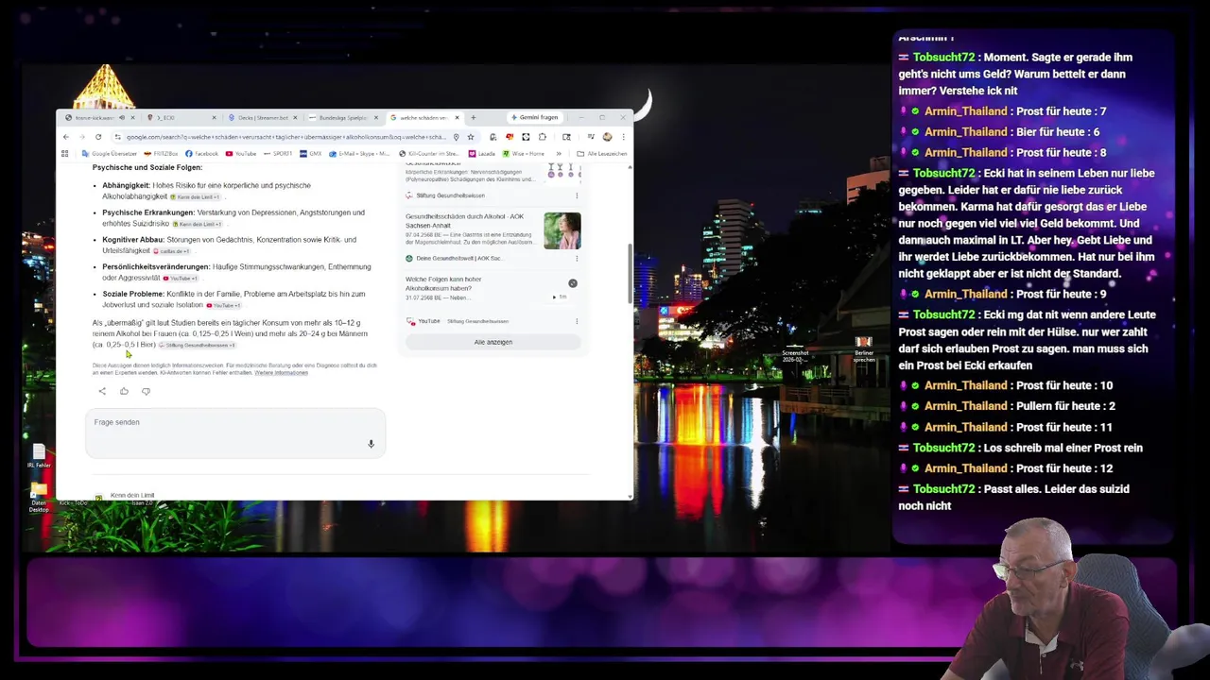This screenshot has height=680, width=1210.
Task: Click the apps grid icon in bookmarks bar
Action: click(64, 153)
